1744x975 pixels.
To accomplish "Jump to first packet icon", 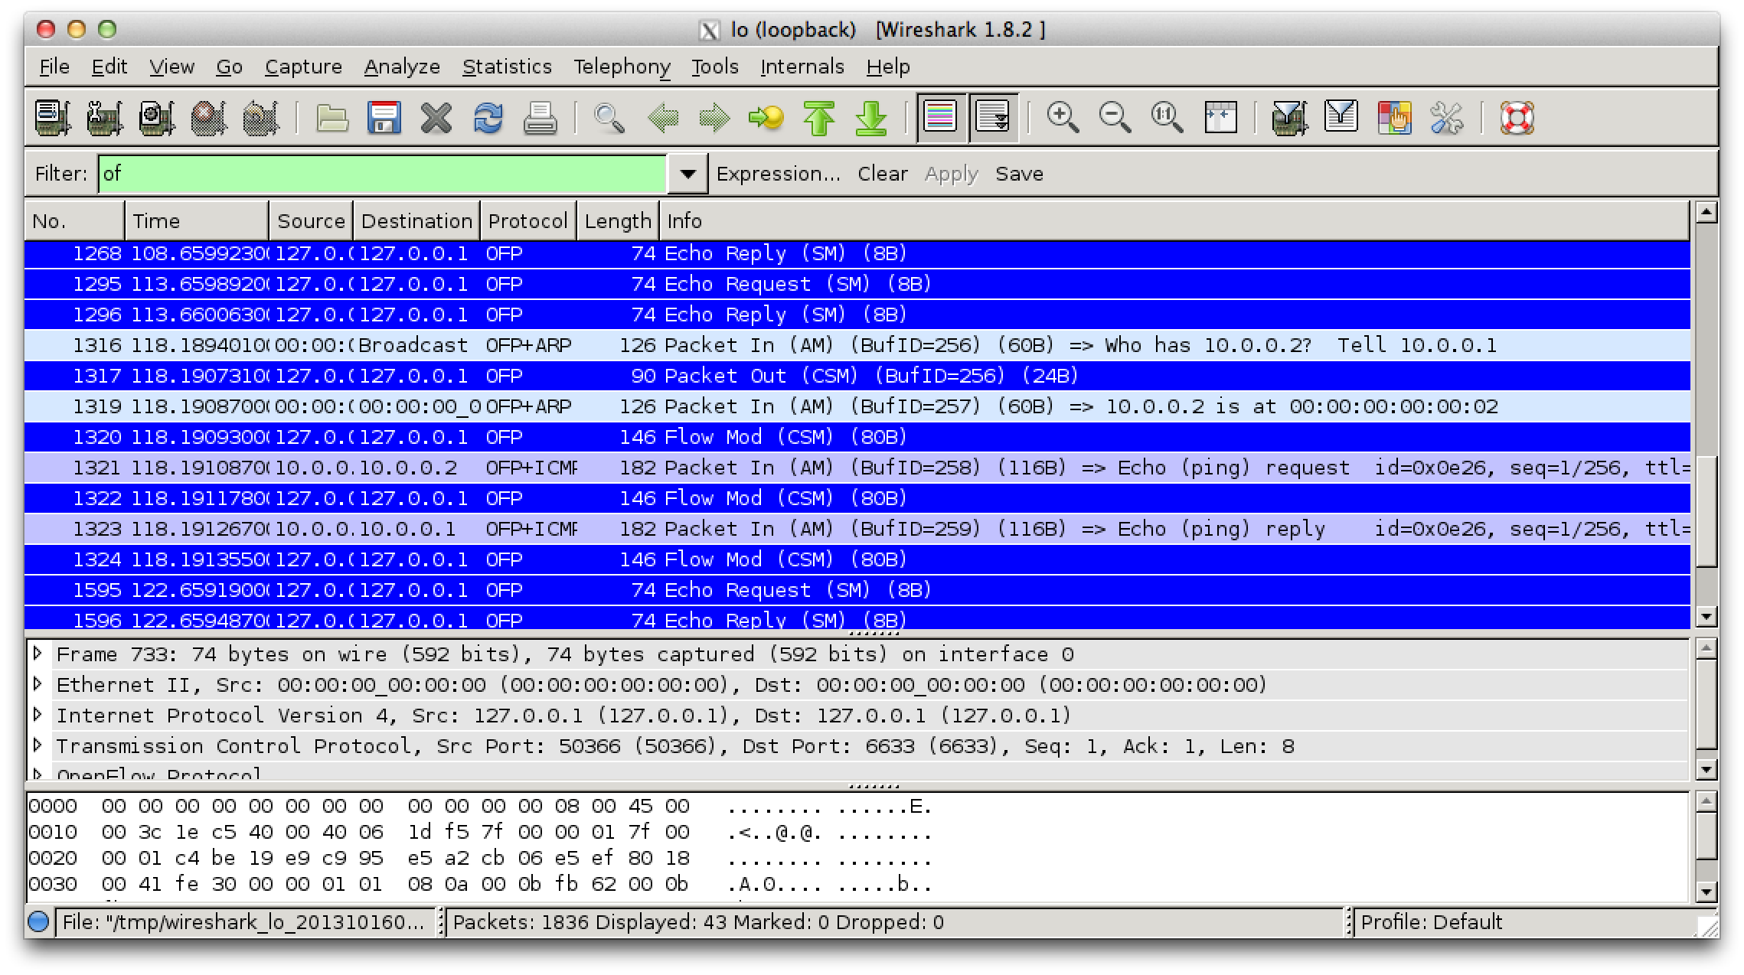I will pyautogui.click(x=819, y=118).
